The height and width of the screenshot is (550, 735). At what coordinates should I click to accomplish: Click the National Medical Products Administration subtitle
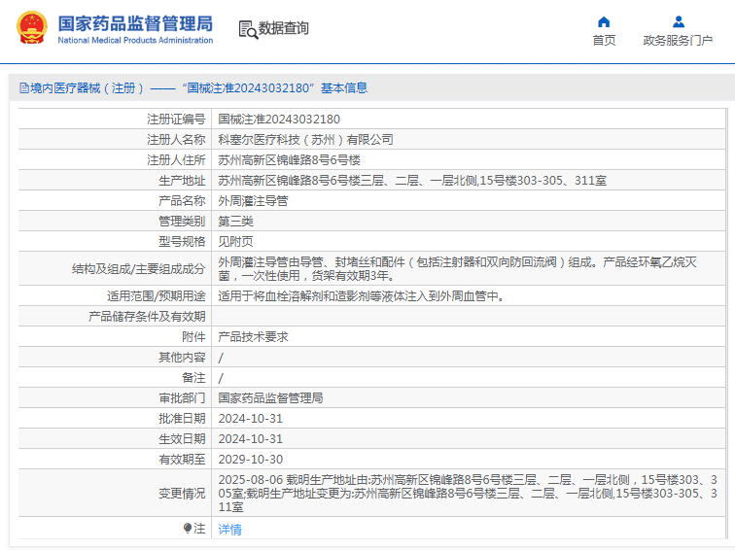(135, 41)
